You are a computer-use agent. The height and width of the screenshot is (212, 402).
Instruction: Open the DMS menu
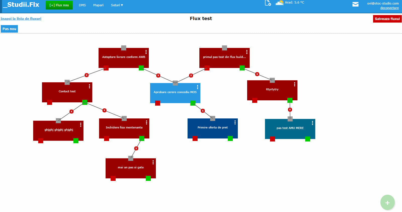click(82, 5)
